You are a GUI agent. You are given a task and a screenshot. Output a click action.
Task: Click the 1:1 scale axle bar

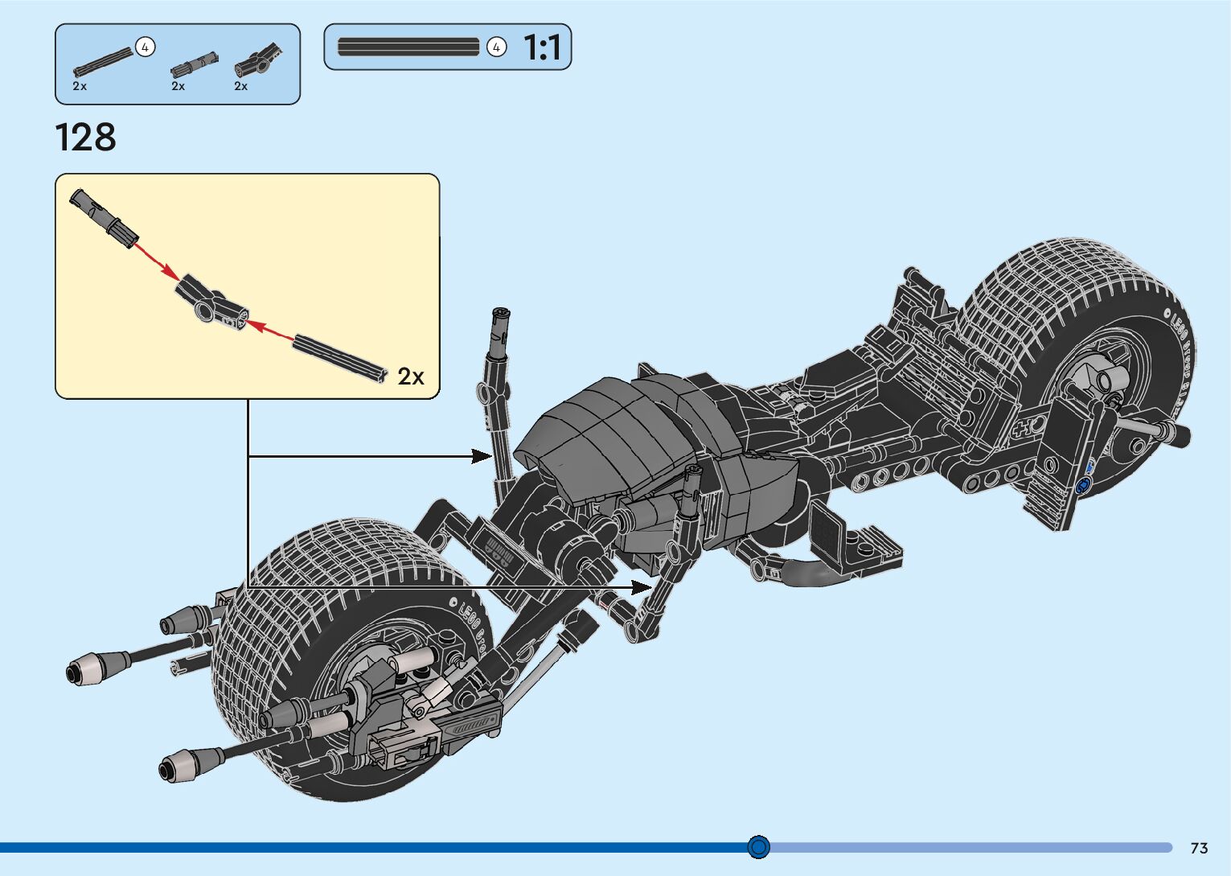click(x=408, y=47)
